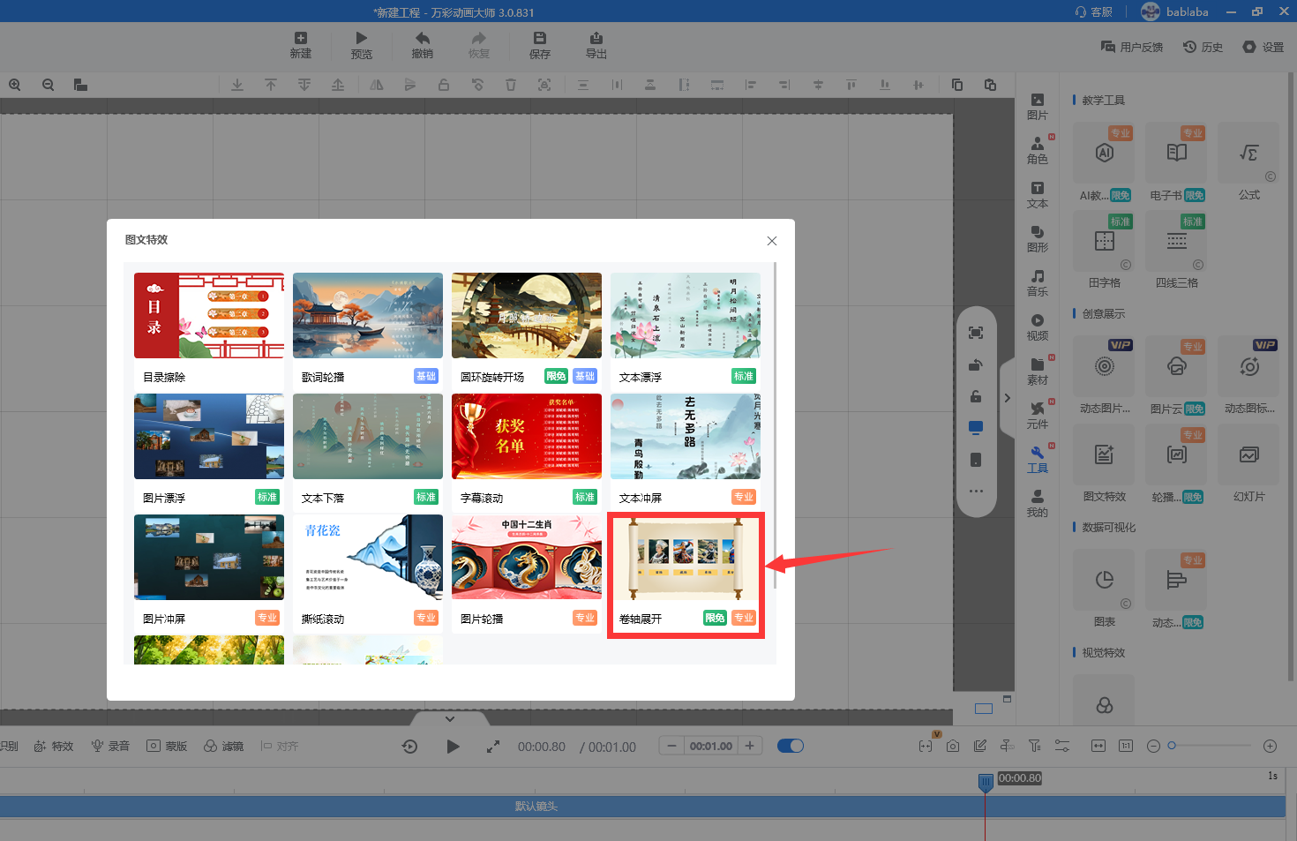Toggle desktop monitor display mode icon
The image size is (1297, 841).
coord(976,428)
